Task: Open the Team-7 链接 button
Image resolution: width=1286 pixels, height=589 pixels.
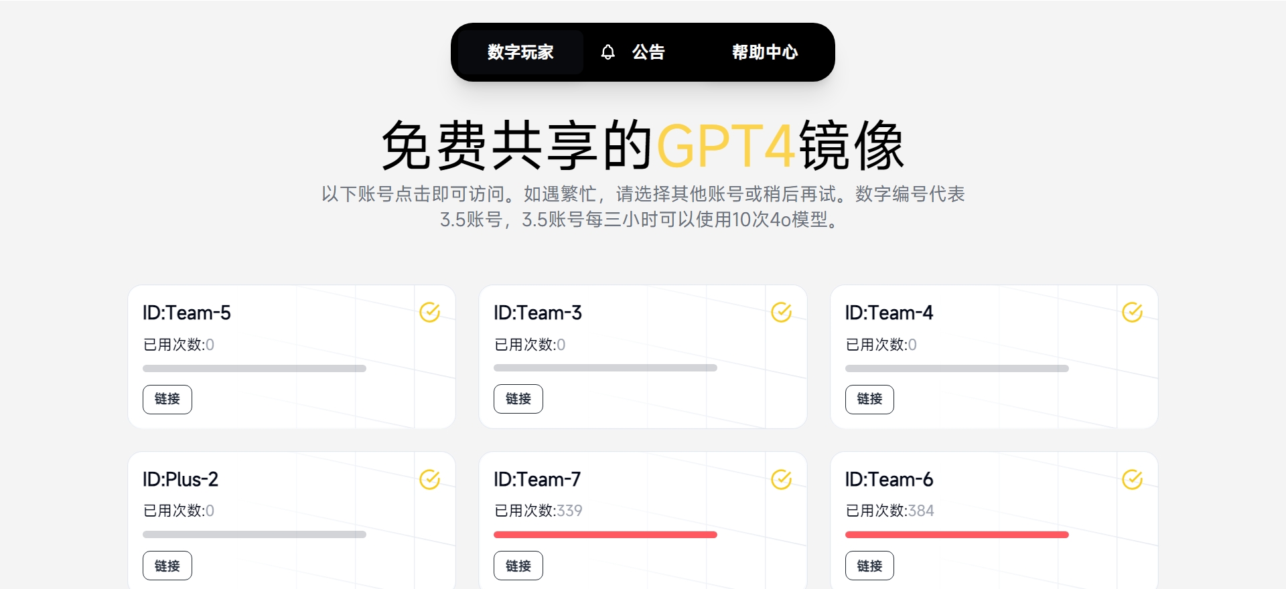Action: point(518,566)
